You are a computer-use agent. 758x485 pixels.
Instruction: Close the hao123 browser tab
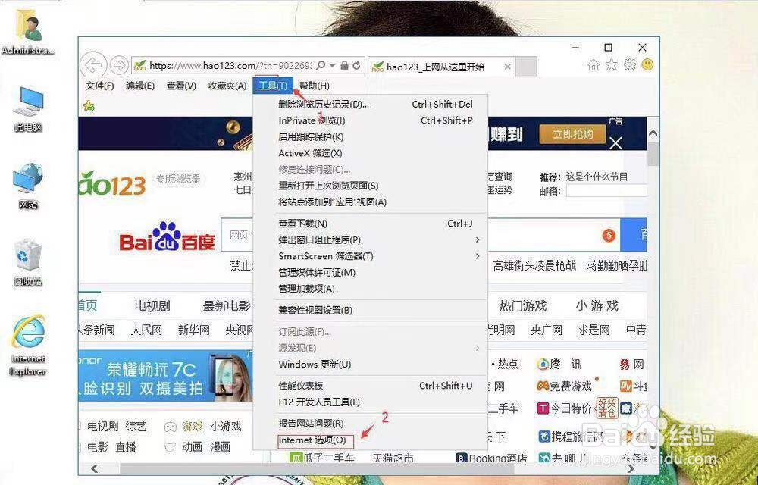[x=507, y=67]
